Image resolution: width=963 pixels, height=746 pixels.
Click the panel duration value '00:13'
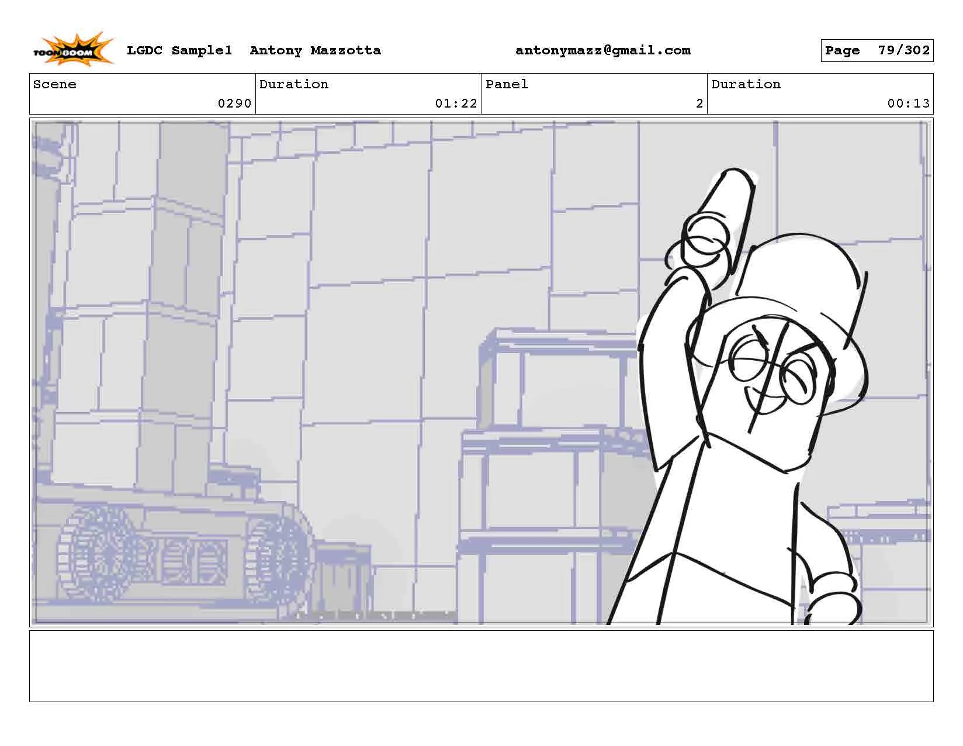pos(909,103)
